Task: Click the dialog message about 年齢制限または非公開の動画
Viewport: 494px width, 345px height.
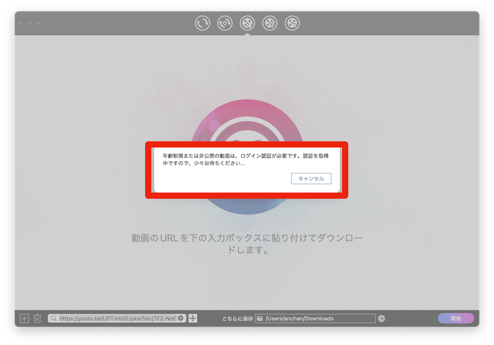Action: [246, 159]
